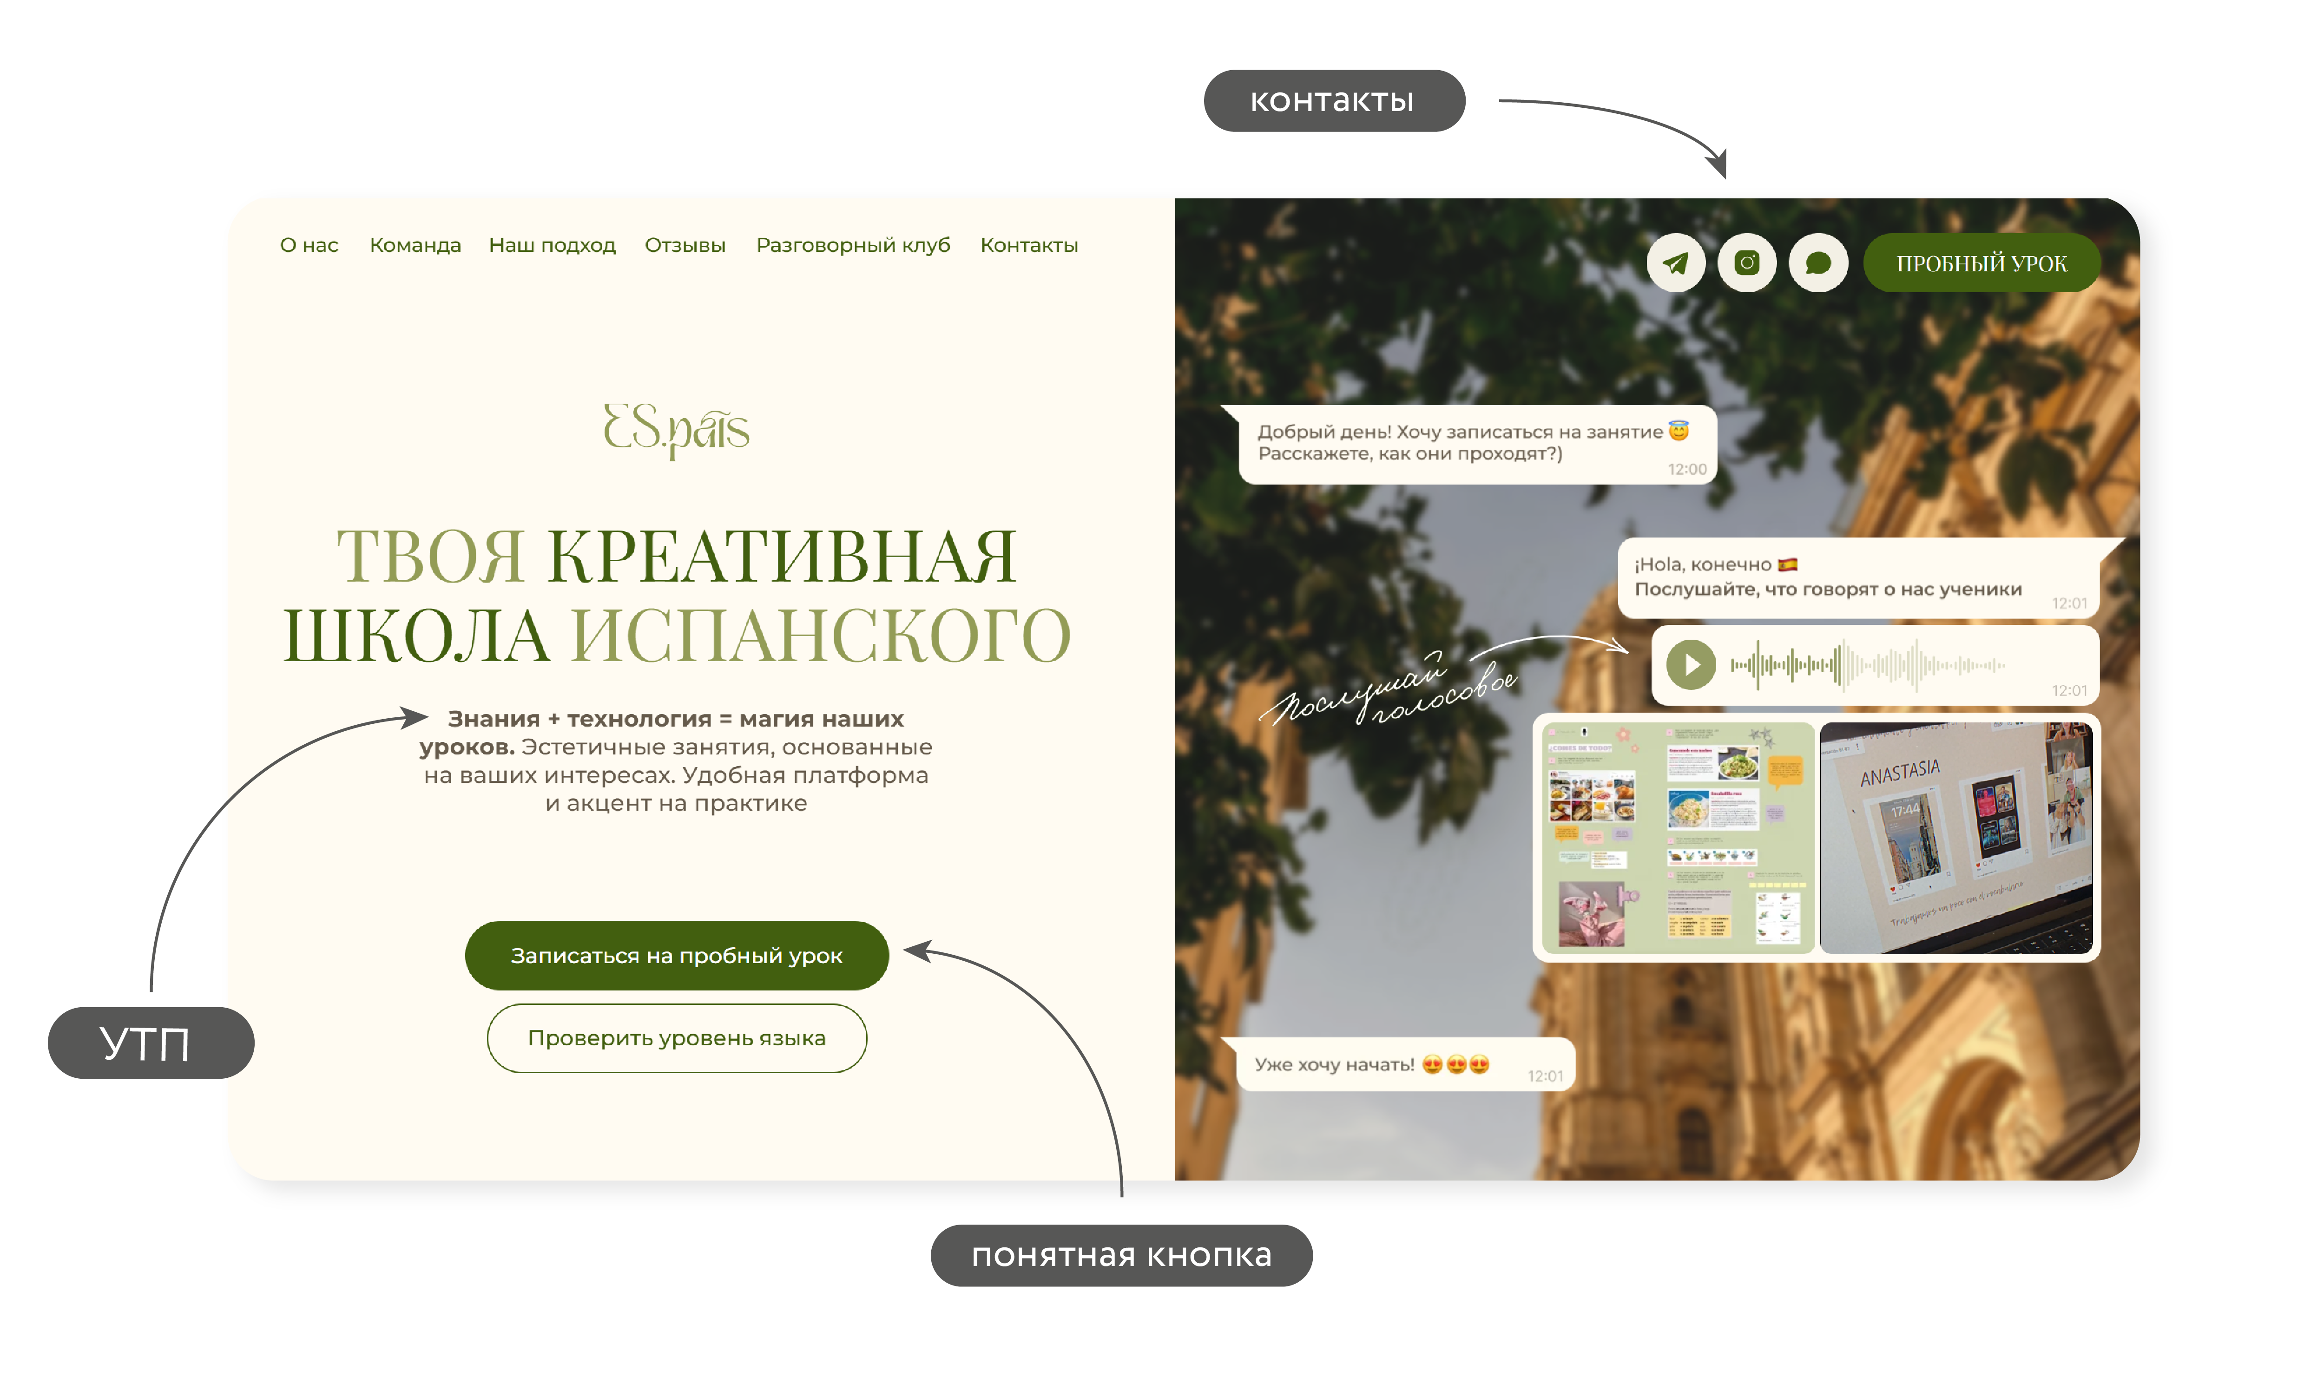Open the Telegram contact icon

point(1675,263)
